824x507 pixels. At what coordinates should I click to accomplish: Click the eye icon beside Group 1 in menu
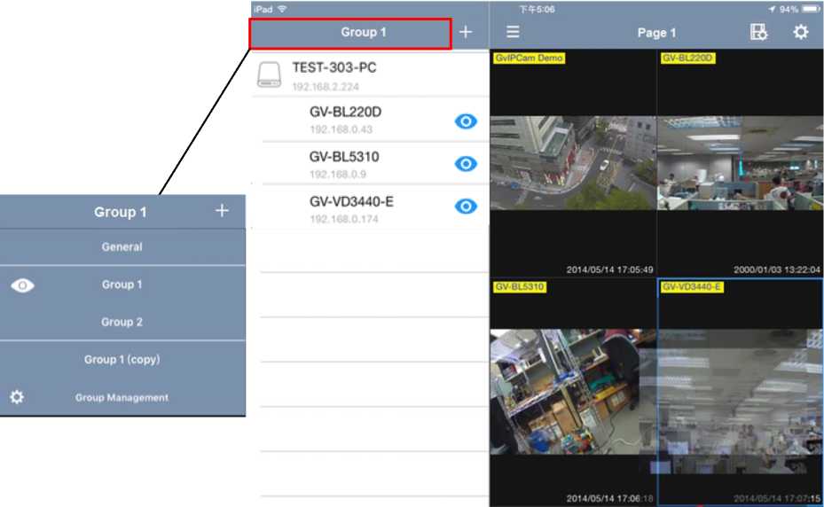pos(23,285)
